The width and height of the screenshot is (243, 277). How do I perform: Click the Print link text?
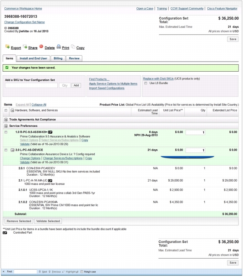click(66, 48)
